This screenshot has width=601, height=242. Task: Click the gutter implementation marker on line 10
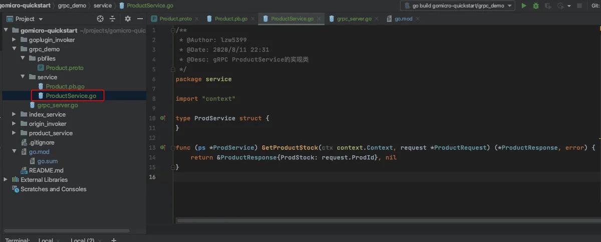point(163,118)
